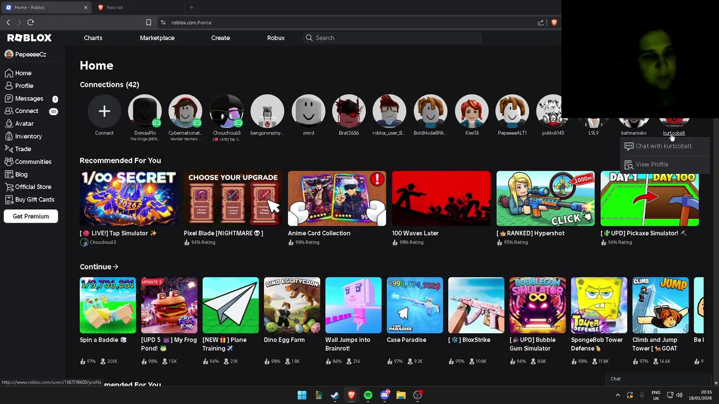Open 100 Waves Later game tile

[x=441, y=199]
